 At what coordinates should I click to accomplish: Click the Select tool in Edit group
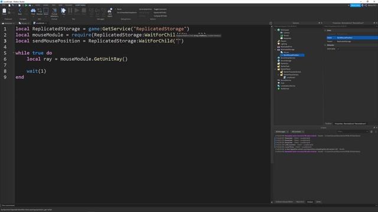pos(46,11)
